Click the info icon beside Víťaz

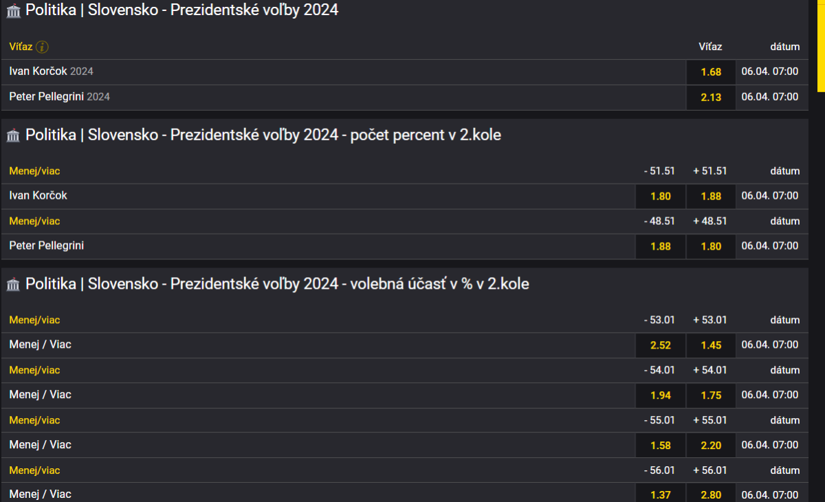click(42, 47)
